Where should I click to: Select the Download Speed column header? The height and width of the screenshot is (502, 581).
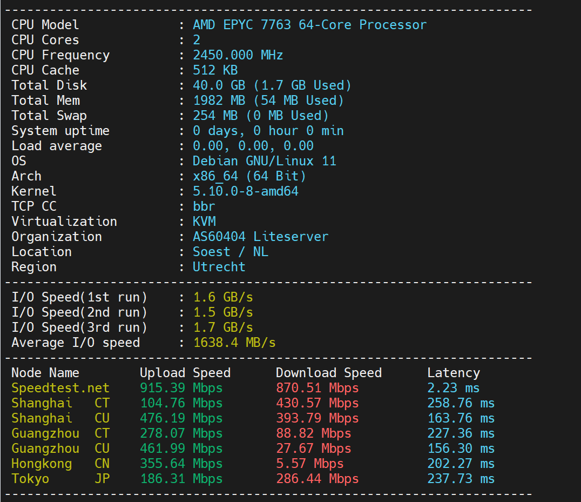pos(329,373)
